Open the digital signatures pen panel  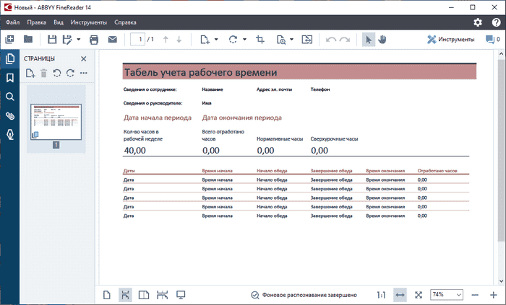(x=10, y=134)
